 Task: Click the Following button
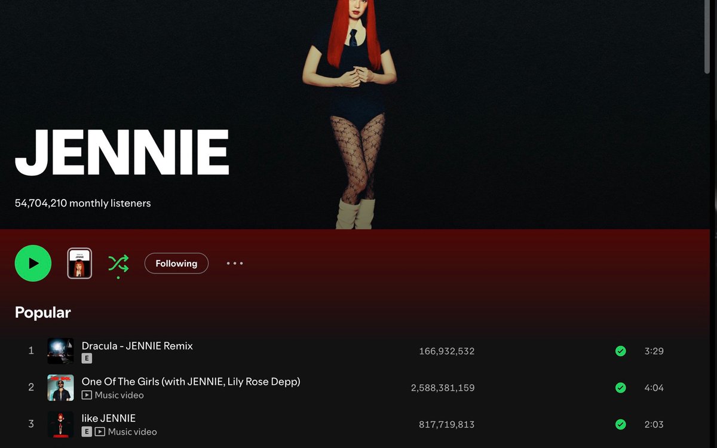176,263
